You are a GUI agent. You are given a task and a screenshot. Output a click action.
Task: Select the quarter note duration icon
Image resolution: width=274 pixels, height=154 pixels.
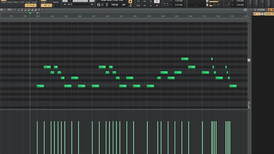coord(25,10)
